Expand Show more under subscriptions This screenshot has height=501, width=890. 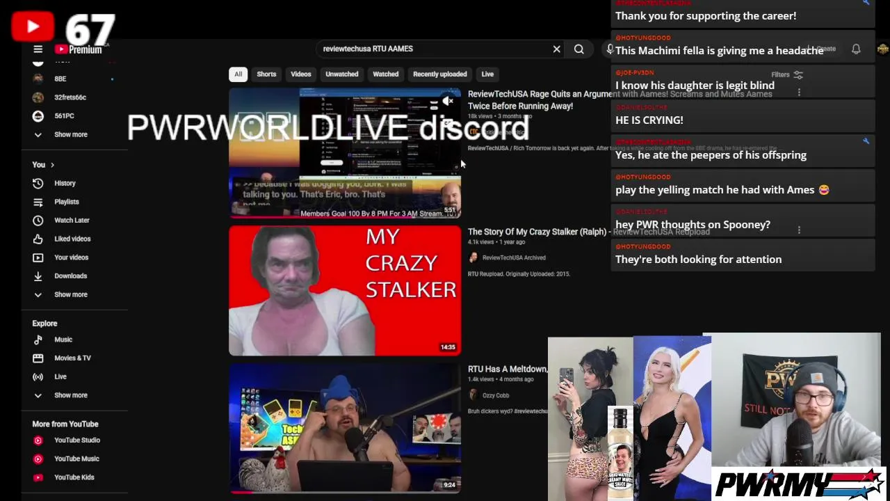coord(61,134)
